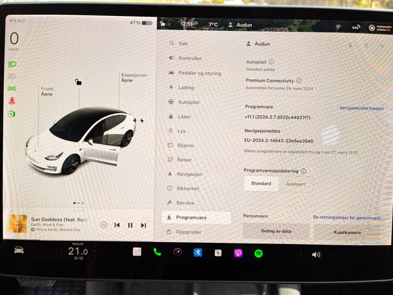The width and height of the screenshot is (393, 295).
Task: Tap the Sun Goddess album artwork
Action: click(x=18, y=224)
